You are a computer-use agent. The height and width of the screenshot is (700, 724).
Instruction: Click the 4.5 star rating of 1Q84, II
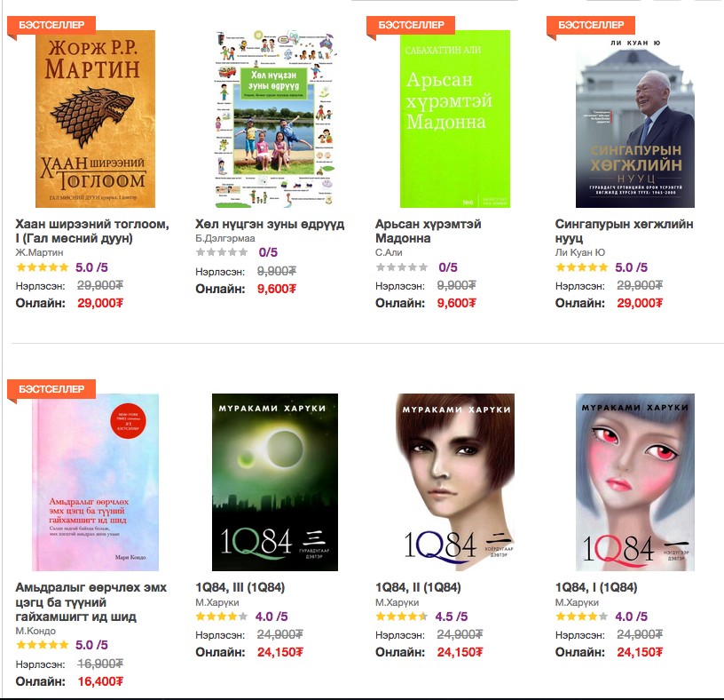pyautogui.click(x=401, y=616)
